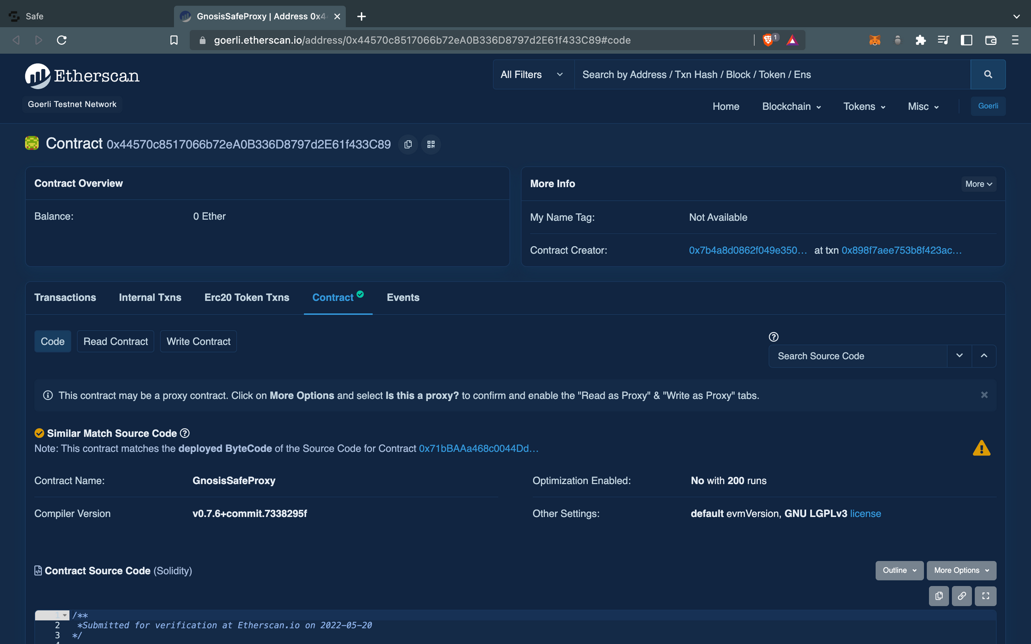The height and width of the screenshot is (644, 1031).
Task: Click the help question mark above Search Source Code
Action: 773,337
